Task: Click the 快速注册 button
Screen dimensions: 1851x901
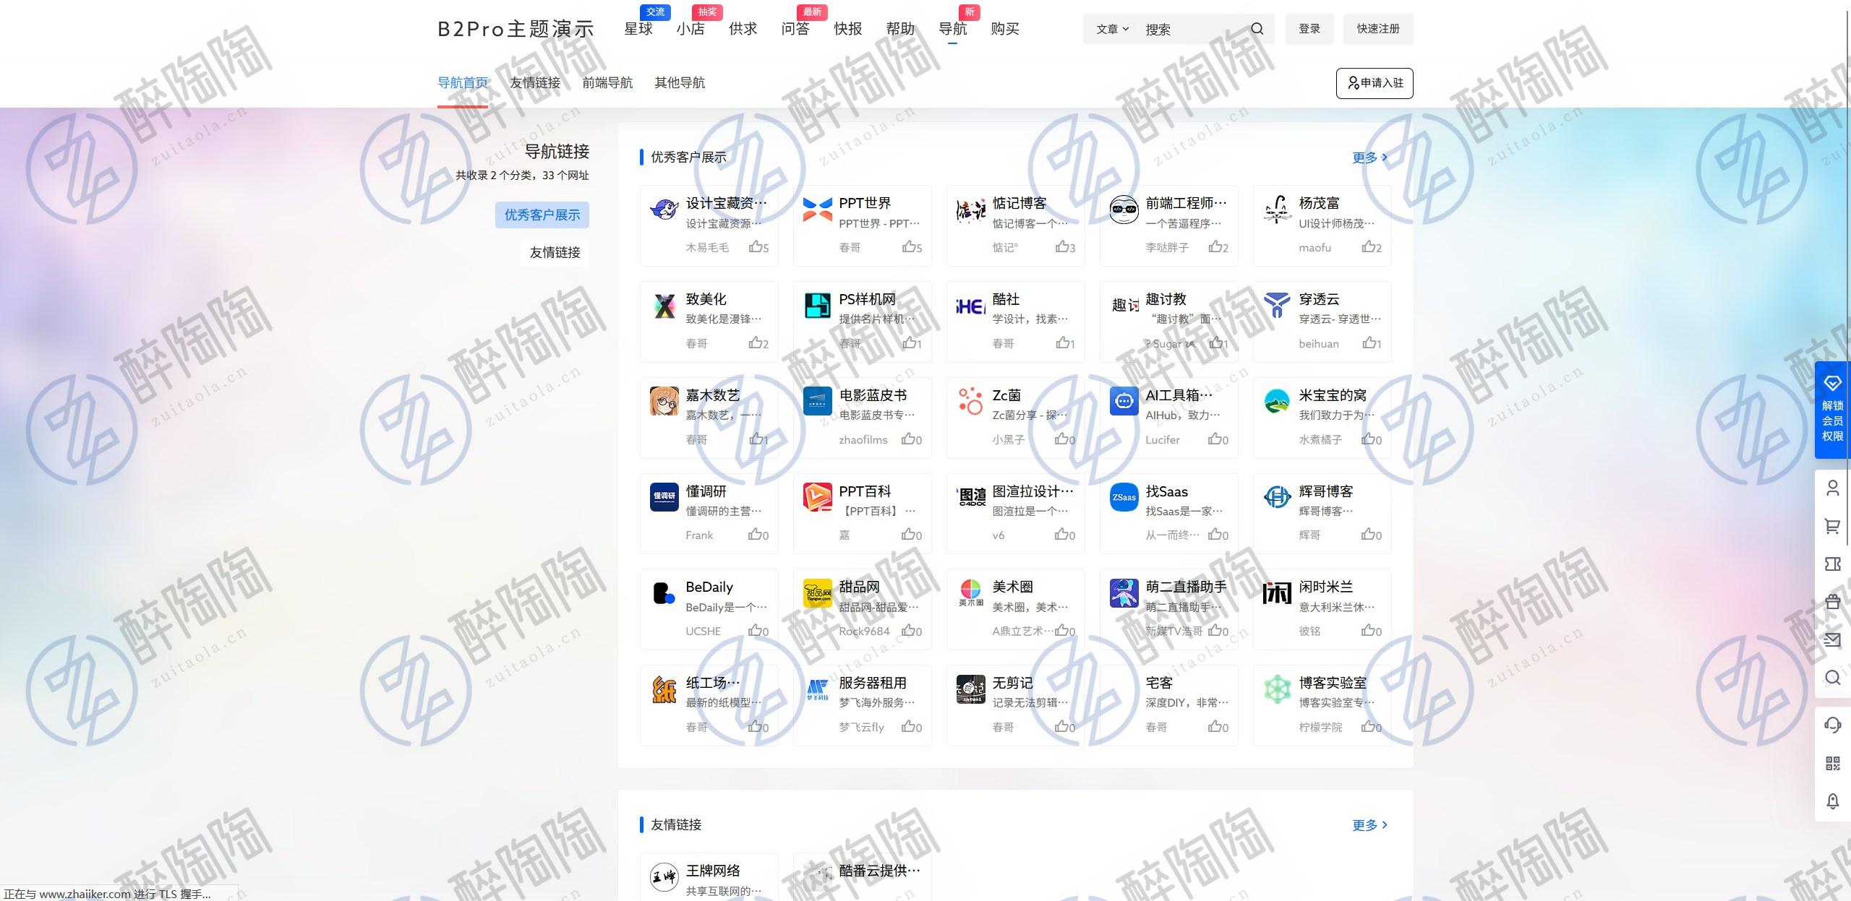Action: pos(1377,29)
